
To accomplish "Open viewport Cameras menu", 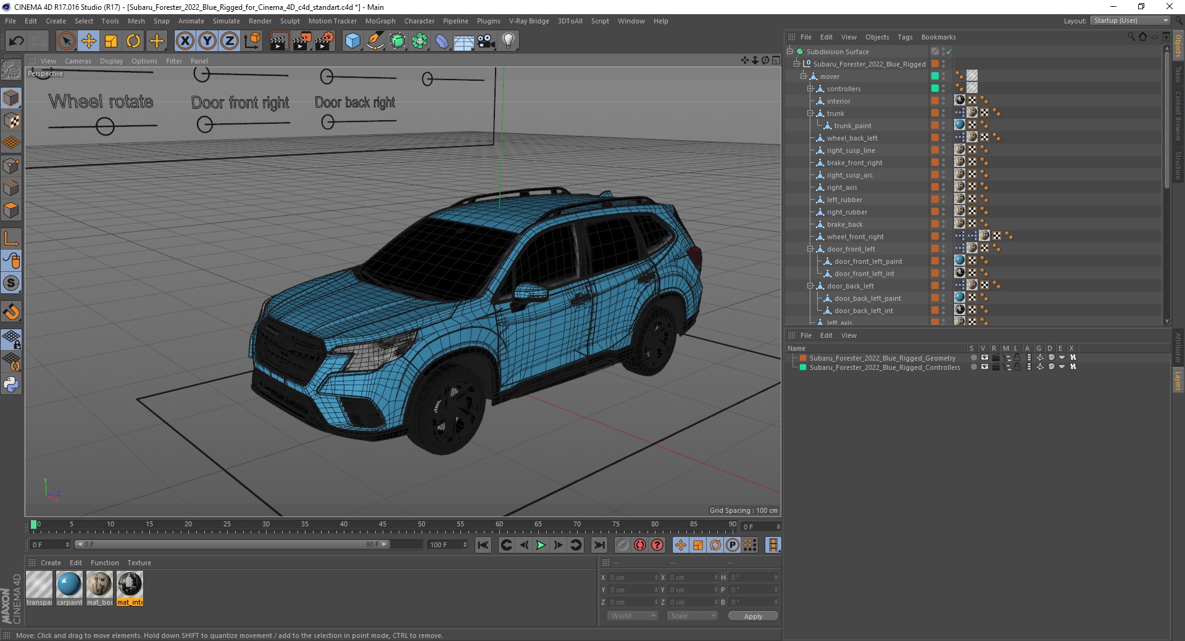I will click(78, 61).
